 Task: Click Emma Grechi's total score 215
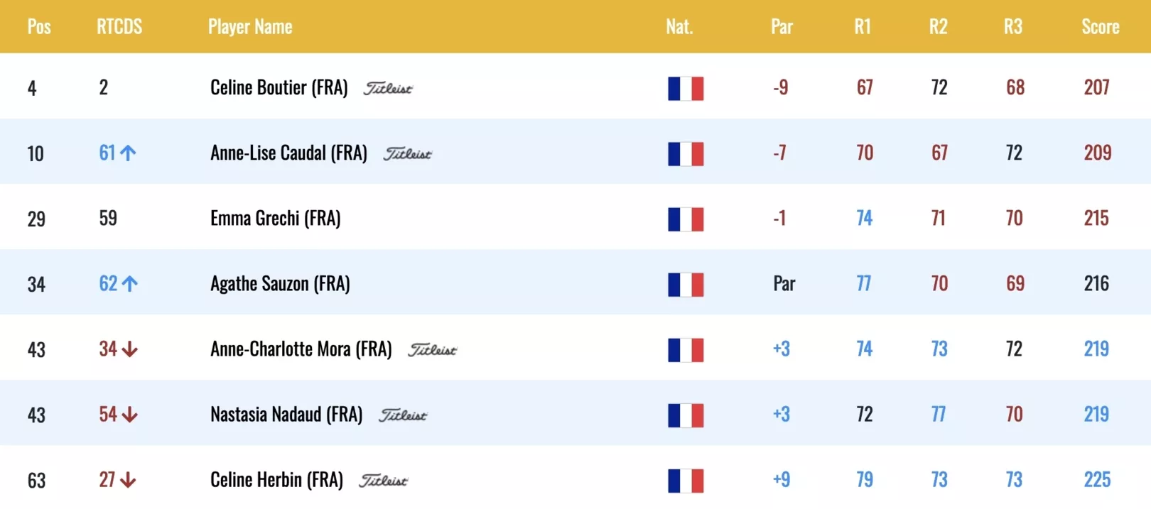tap(1096, 219)
